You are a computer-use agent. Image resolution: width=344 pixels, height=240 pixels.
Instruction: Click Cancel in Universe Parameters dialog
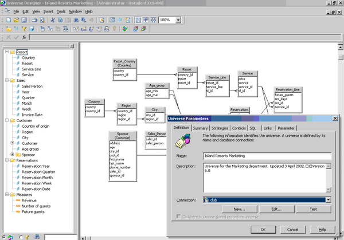292,230
